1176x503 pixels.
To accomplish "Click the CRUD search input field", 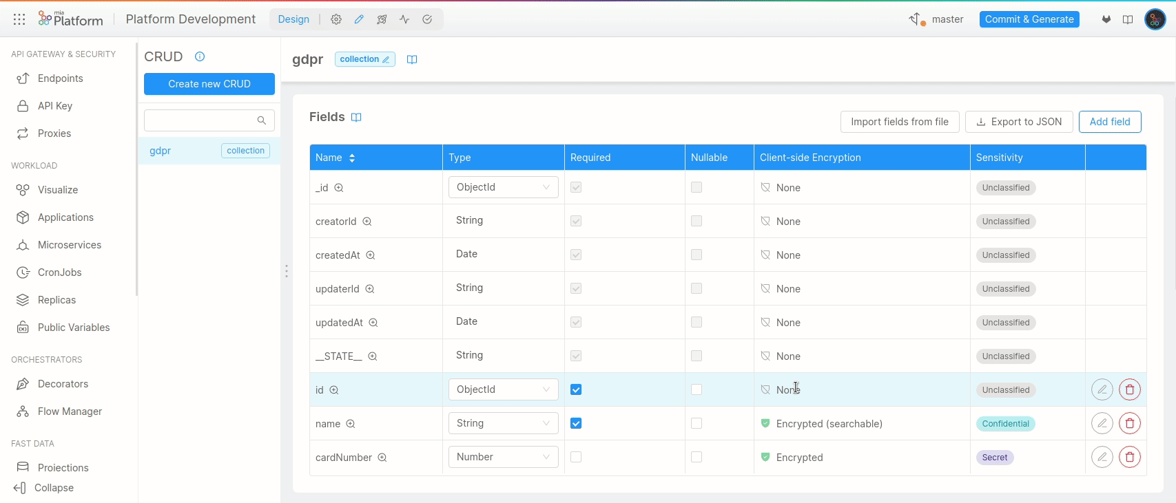I will click(200, 120).
